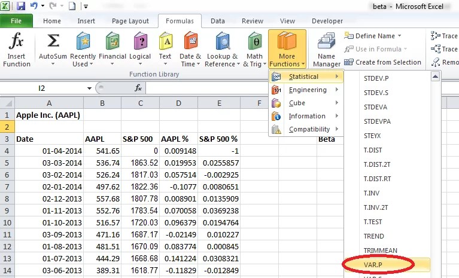This screenshot has width=459, height=278.
Task: Switch to the Developer tab
Action: pyautogui.click(x=327, y=21)
